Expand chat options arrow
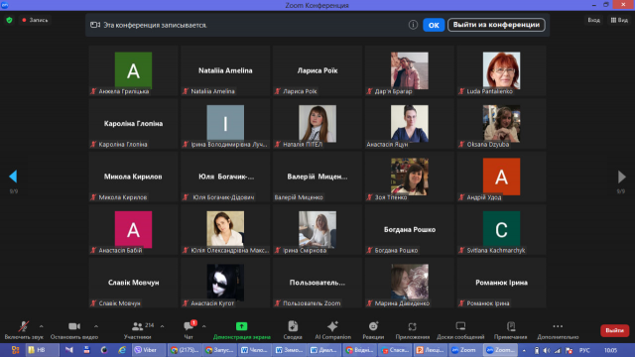This screenshot has width=635, height=357. click(203, 326)
